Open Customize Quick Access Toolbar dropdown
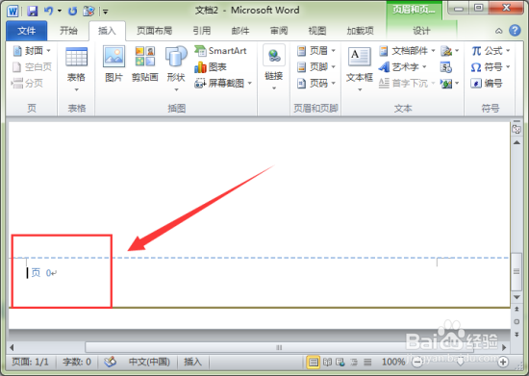 (x=105, y=12)
